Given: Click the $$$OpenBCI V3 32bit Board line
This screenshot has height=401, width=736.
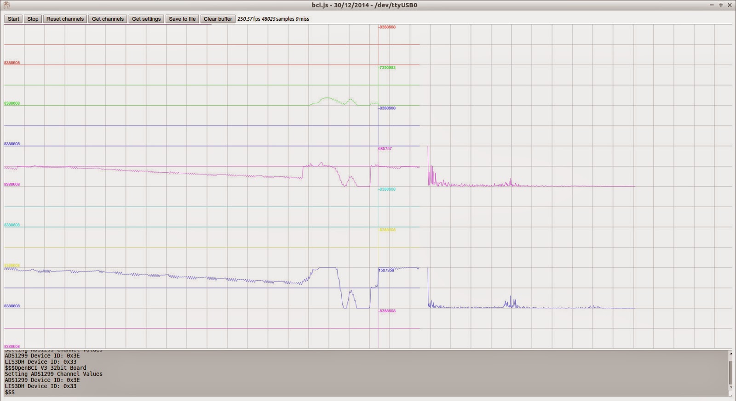Looking at the screenshot, I should point(46,368).
